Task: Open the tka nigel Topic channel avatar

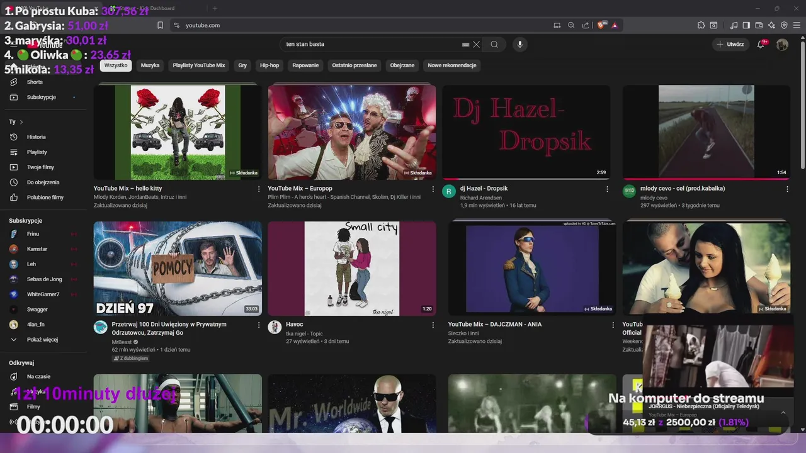Action: [275, 327]
